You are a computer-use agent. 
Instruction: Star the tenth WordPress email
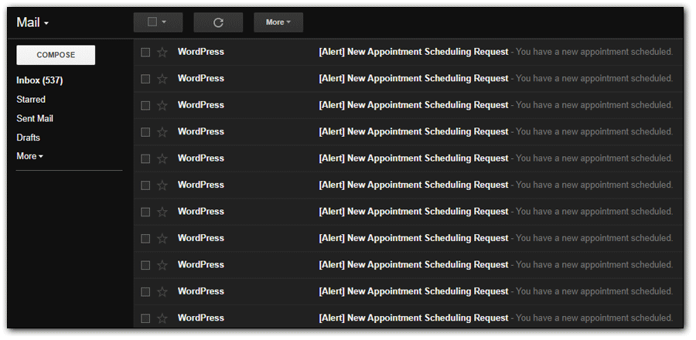point(162,291)
